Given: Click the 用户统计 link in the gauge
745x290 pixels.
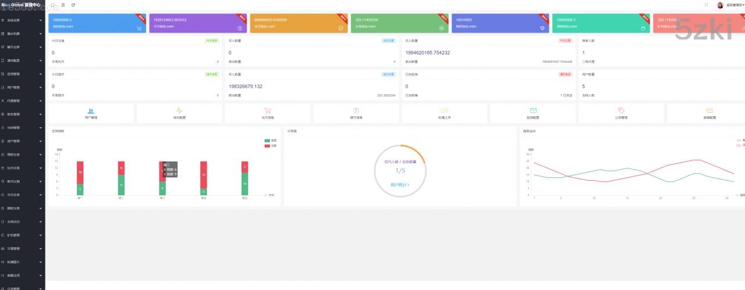Looking at the screenshot, I should pos(399,185).
